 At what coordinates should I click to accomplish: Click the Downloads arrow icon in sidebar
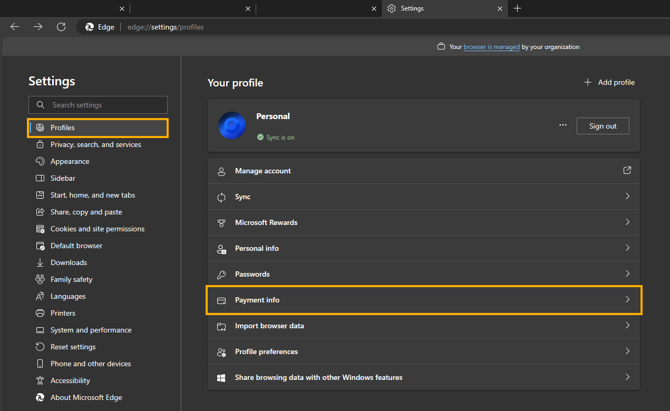coord(40,262)
